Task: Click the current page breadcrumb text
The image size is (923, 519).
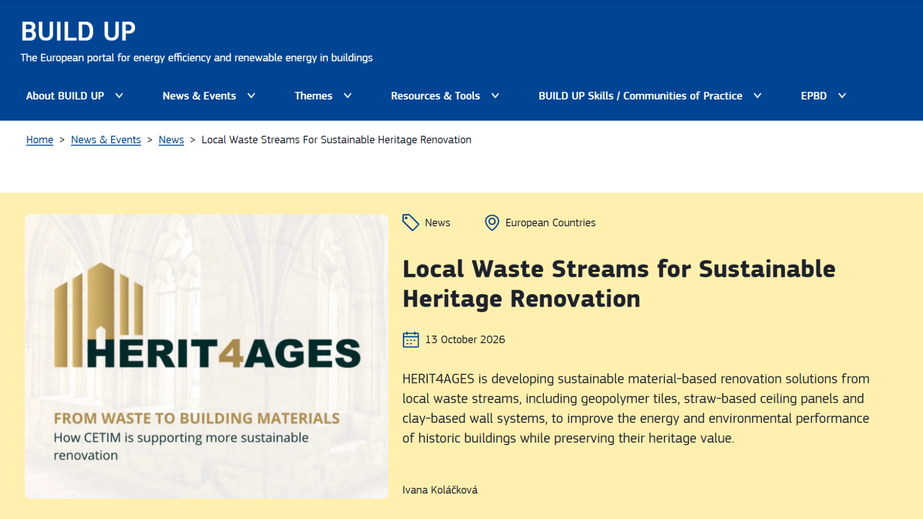Action: click(x=336, y=140)
